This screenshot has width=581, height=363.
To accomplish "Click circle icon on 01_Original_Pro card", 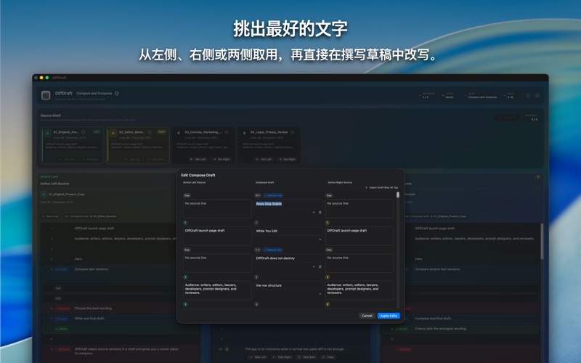I will 84,132.
